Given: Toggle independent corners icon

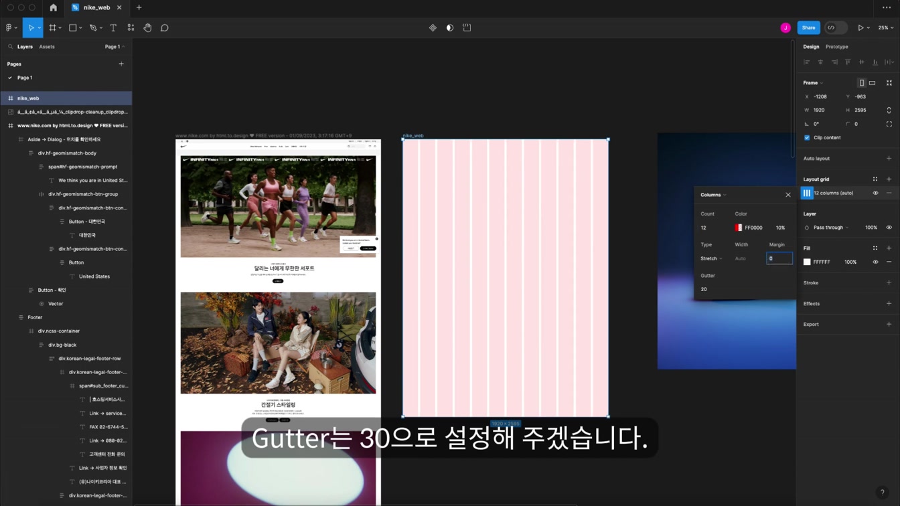Looking at the screenshot, I should 889,124.
